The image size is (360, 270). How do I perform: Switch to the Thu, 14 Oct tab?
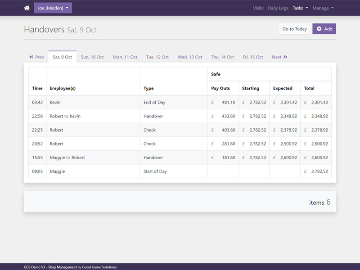(222, 57)
